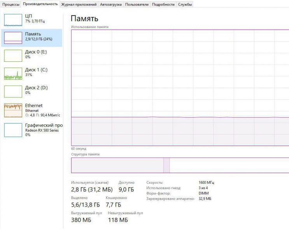Select the Пользователи tab

click(x=137, y=4)
